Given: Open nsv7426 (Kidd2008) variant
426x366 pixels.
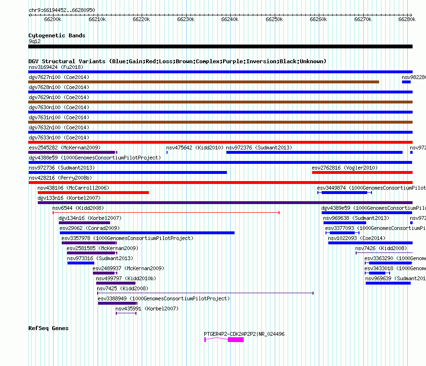Looking at the screenshot, I should 381,248.
